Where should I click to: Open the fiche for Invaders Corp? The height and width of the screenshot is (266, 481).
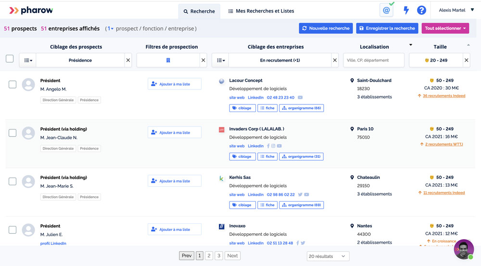pos(267,156)
